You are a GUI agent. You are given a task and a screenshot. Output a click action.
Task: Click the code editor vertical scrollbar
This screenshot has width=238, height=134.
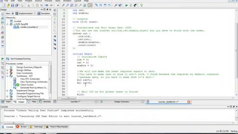tap(236, 52)
